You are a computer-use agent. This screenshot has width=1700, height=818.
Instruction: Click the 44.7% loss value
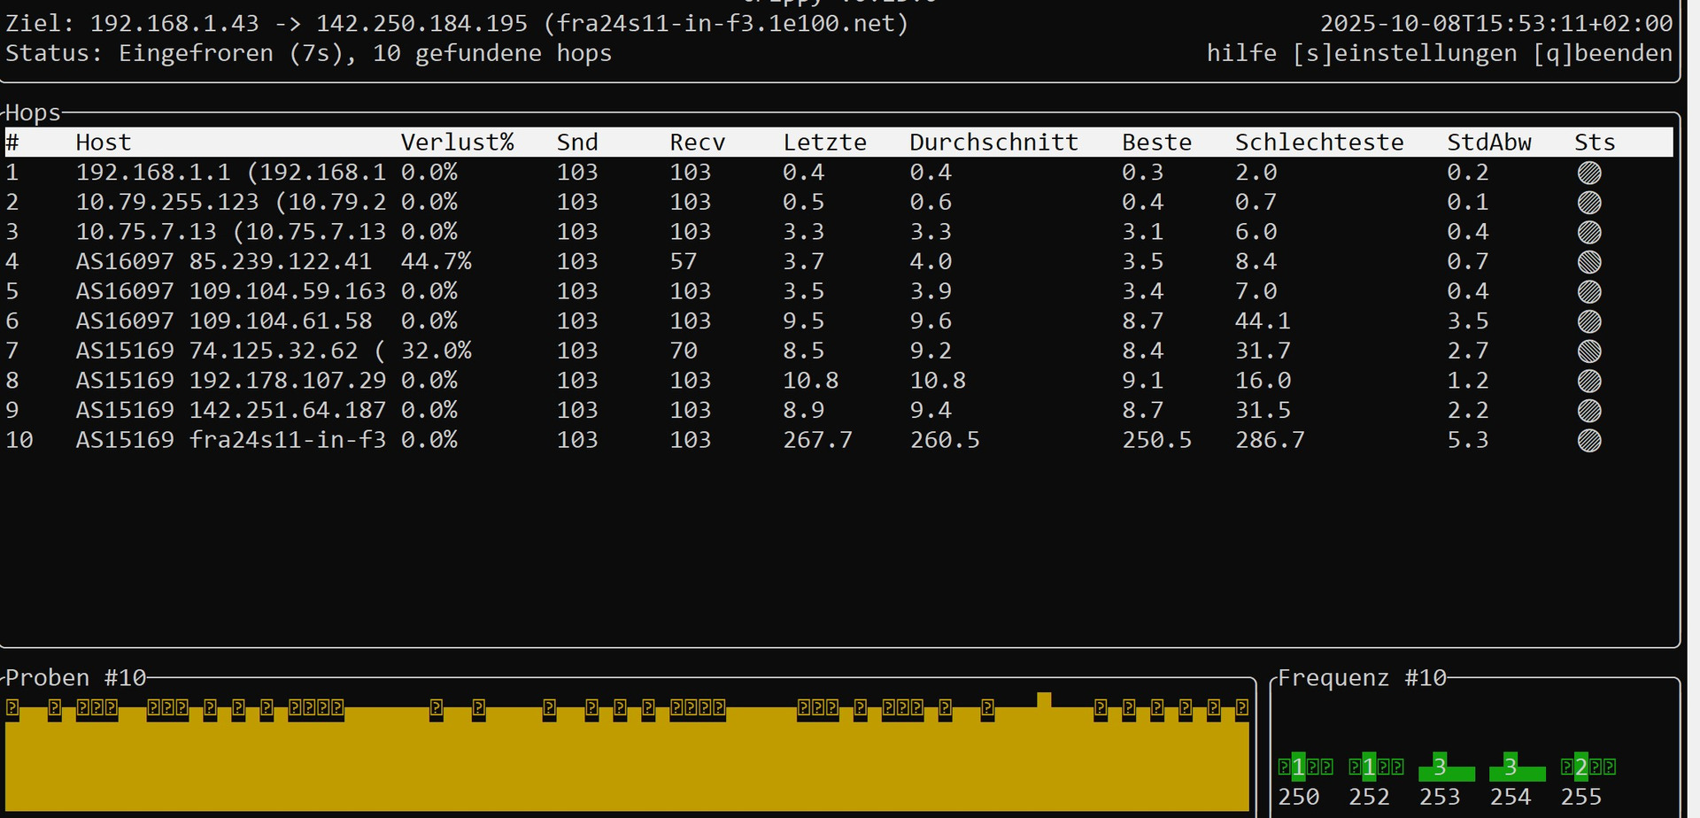(x=436, y=262)
